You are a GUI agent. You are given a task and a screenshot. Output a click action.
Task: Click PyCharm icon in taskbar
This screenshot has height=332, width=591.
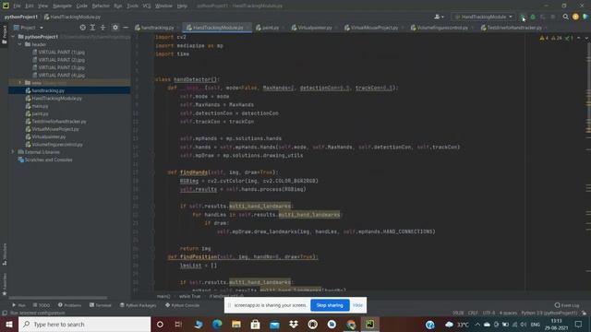(x=369, y=325)
